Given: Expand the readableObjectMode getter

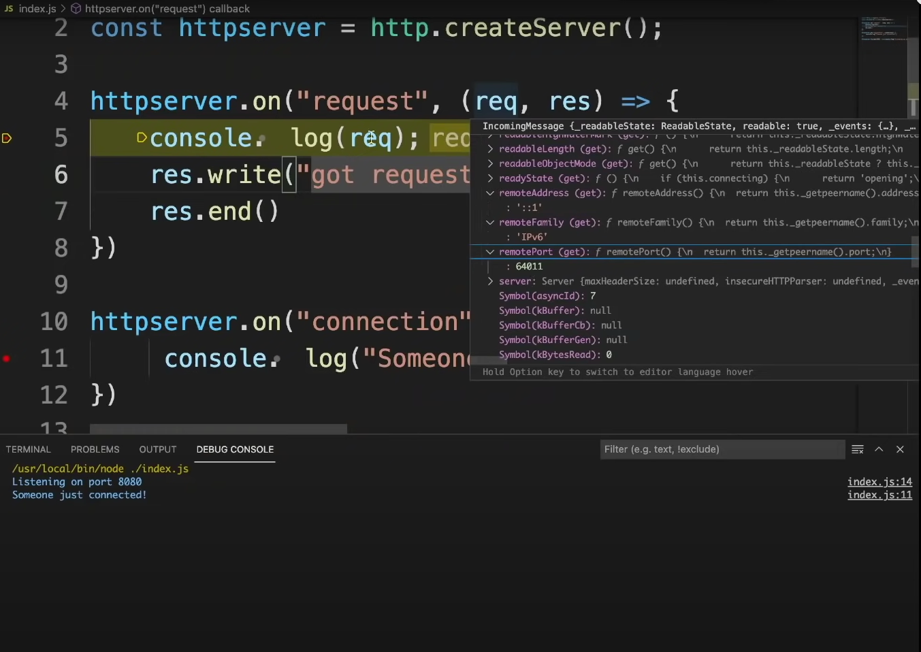Looking at the screenshot, I should (489, 163).
